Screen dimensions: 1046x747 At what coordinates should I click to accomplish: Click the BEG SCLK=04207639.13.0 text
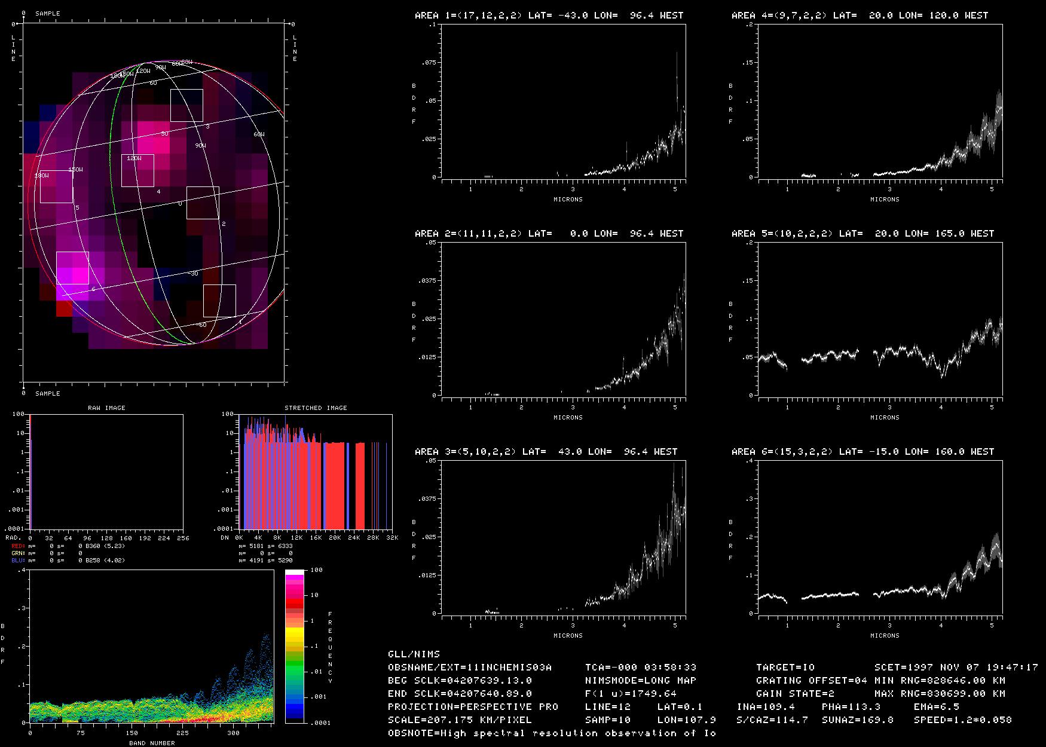460,681
